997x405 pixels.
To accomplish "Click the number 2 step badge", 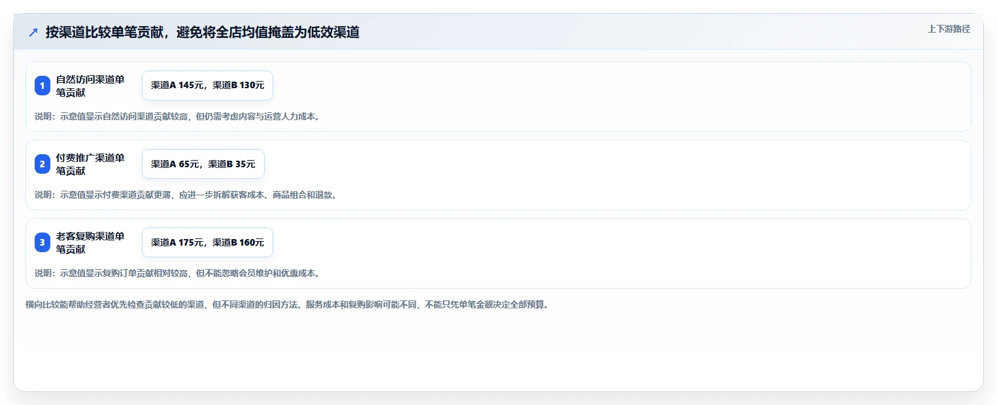I will pos(42,164).
